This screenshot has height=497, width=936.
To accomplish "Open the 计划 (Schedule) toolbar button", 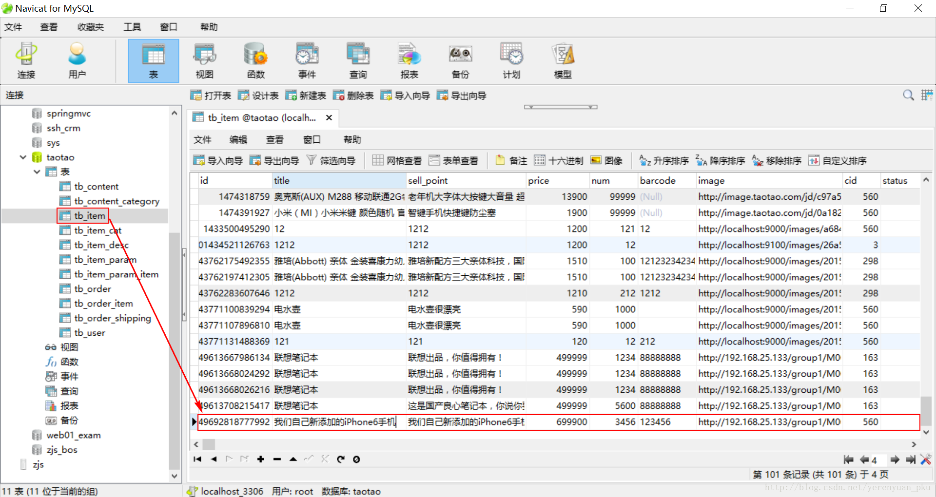I will pos(511,61).
